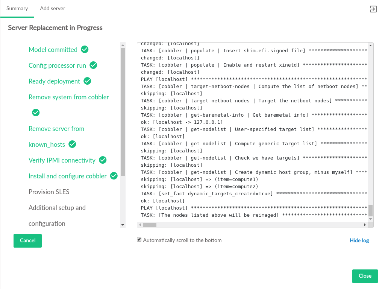Viewport: 385px width, 289px height.
Task: Click the log's scroll up arrow
Action: [371, 46]
